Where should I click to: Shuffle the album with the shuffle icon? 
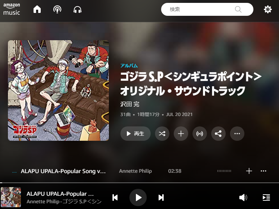pos(162,134)
